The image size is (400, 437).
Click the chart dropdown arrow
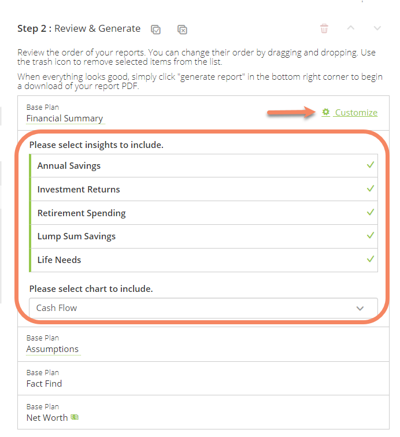pyautogui.click(x=360, y=308)
